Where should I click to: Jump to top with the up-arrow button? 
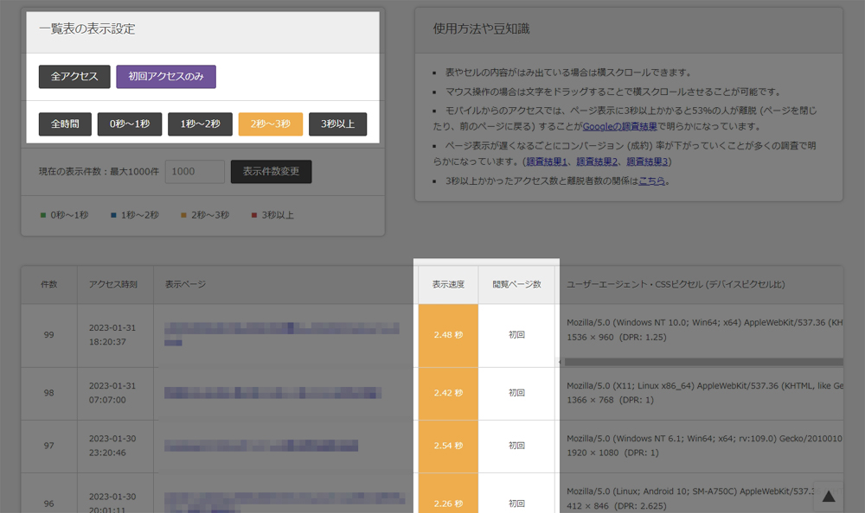(829, 497)
